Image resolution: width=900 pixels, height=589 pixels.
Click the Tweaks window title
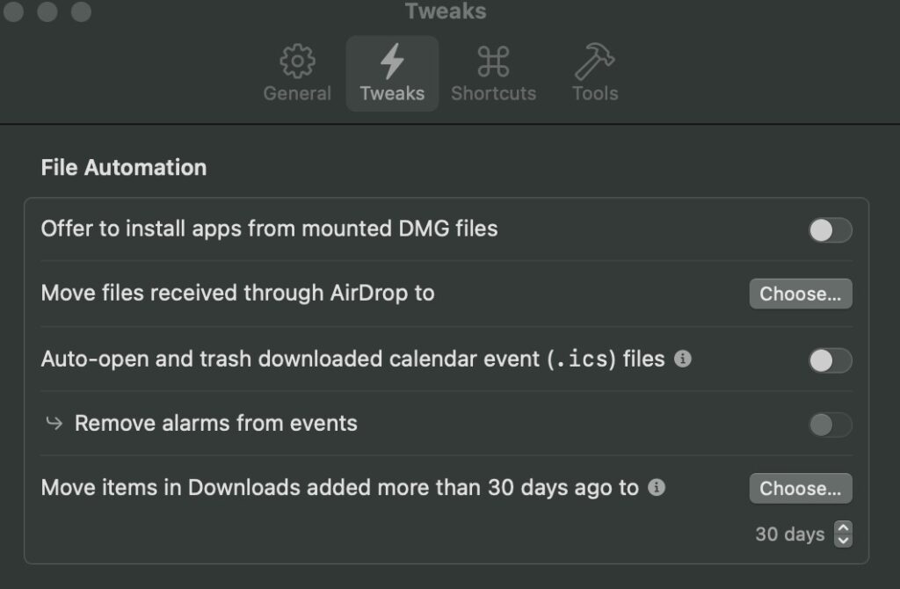point(446,11)
